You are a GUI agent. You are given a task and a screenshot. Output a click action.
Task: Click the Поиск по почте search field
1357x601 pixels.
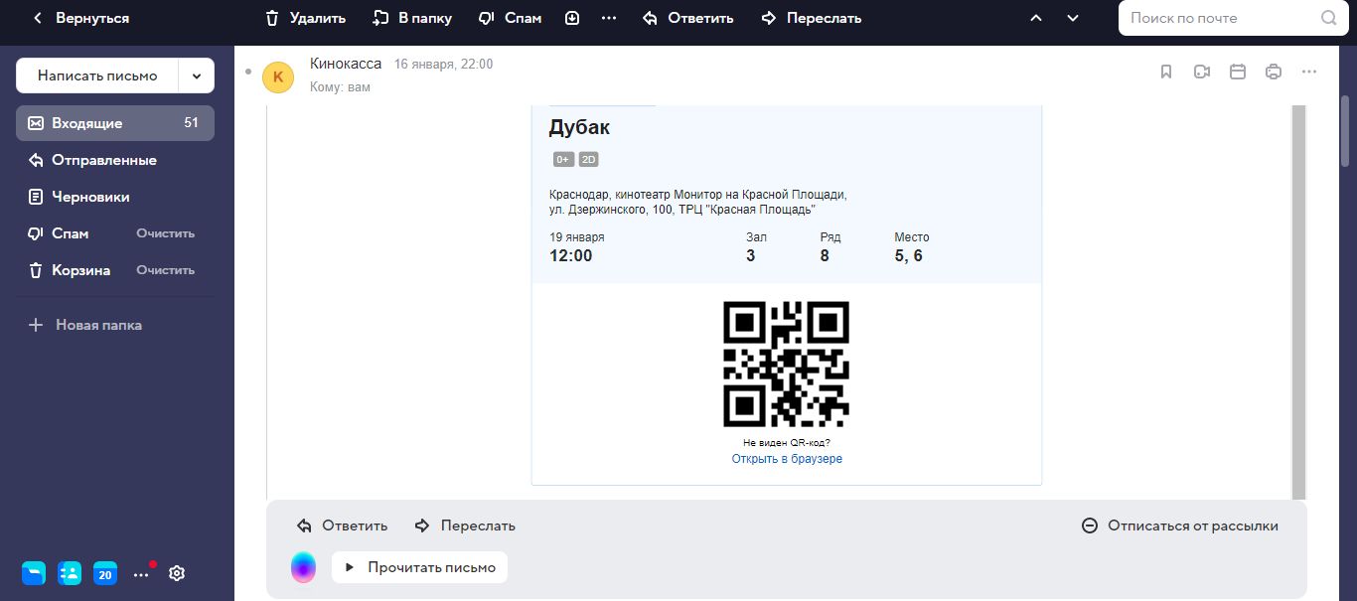pos(1222,18)
